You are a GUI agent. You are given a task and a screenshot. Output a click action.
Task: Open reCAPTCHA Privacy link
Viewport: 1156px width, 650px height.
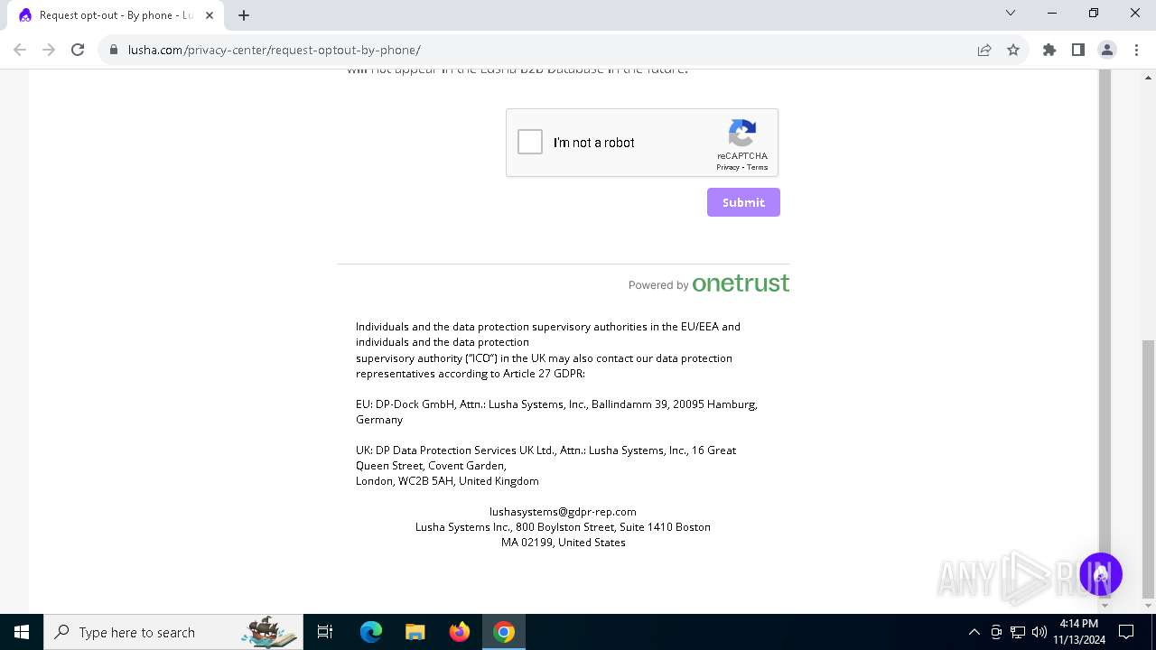point(728,167)
